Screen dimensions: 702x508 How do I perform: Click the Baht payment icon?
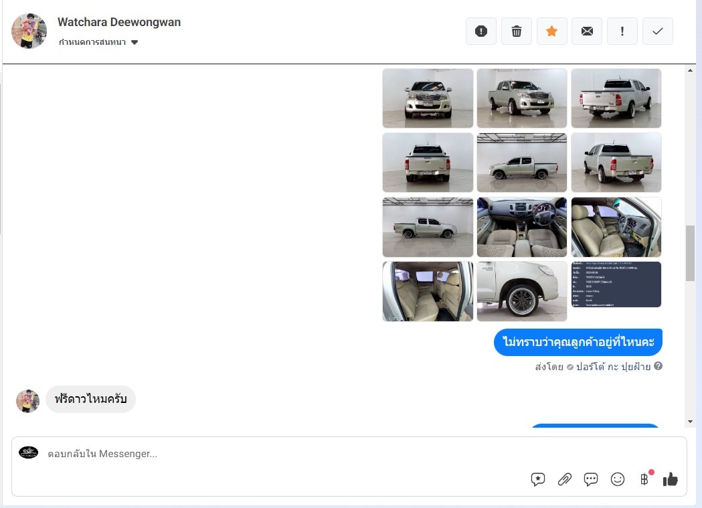coord(644,479)
